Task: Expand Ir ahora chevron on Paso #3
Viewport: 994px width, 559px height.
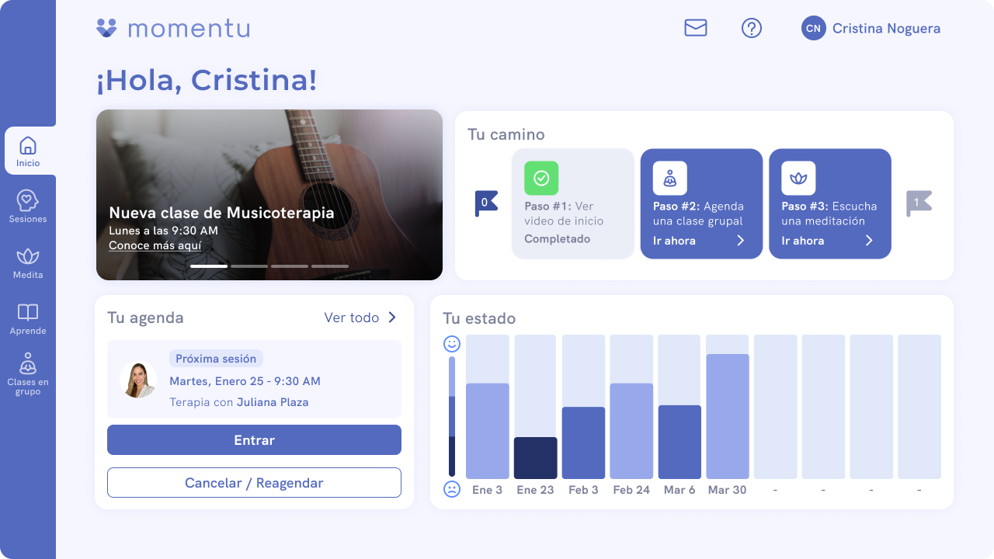Action: tap(868, 241)
